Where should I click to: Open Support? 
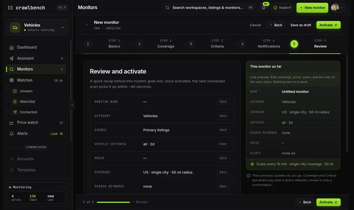click(282, 8)
